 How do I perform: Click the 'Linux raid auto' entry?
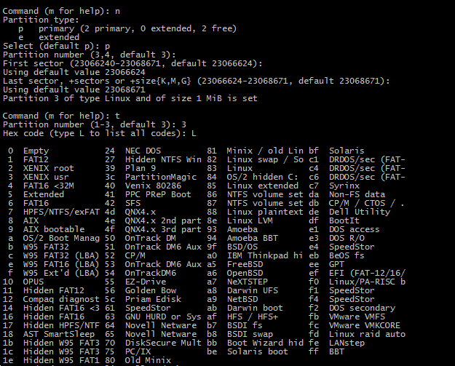point(367,334)
